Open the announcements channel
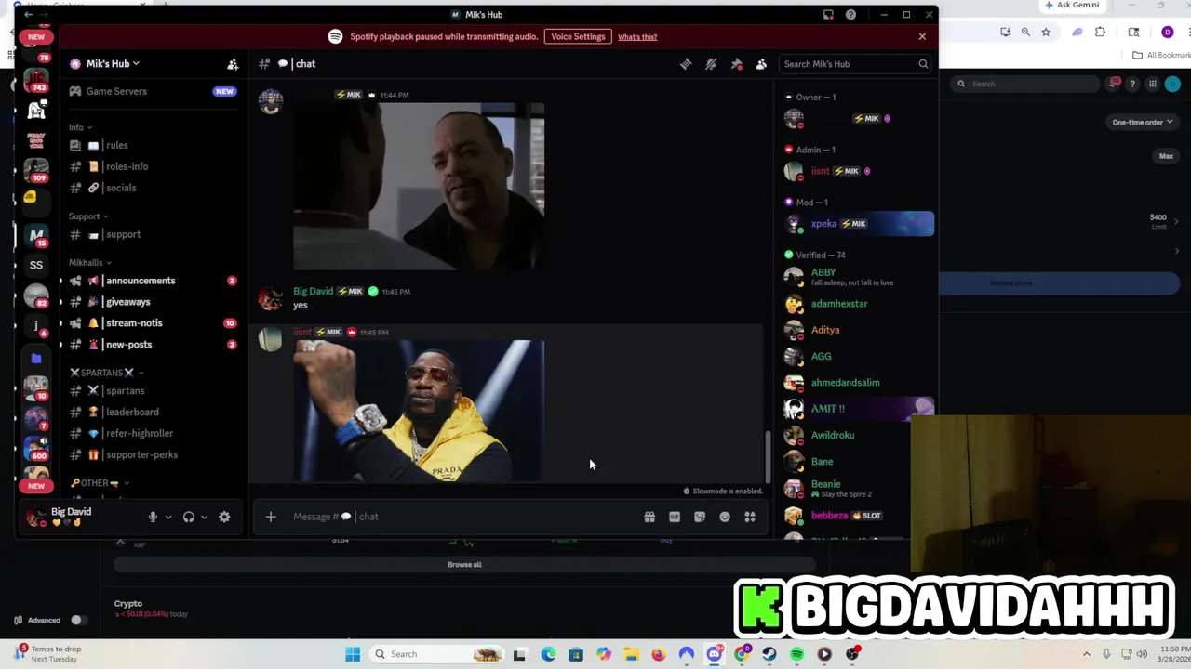The height and width of the screenshot is (669, 1191). point(152,281)
